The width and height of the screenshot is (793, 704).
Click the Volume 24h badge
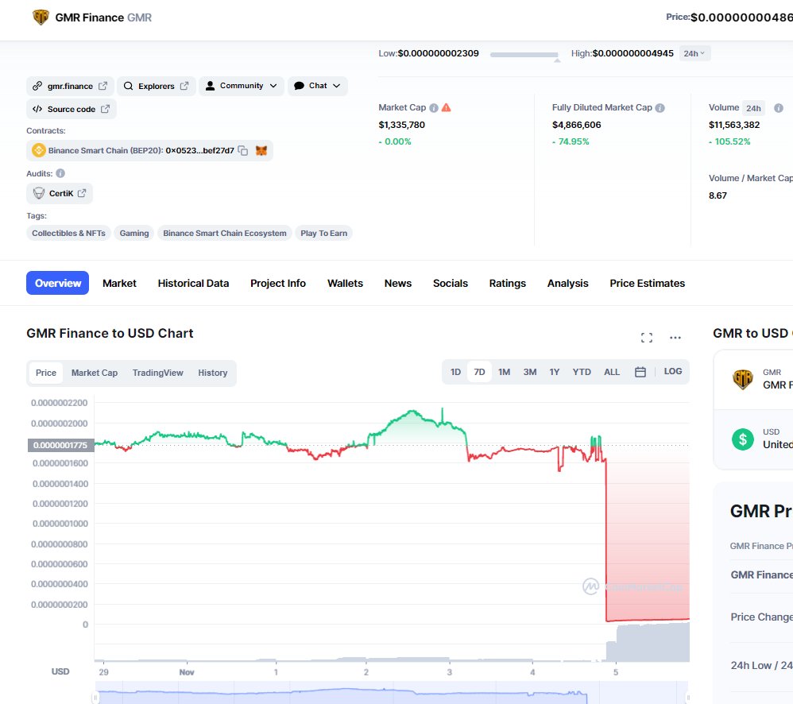coord(753,108)
